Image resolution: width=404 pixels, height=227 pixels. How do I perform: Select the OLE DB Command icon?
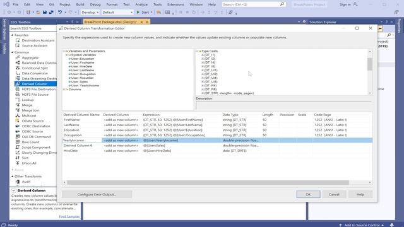pos(18,137)
